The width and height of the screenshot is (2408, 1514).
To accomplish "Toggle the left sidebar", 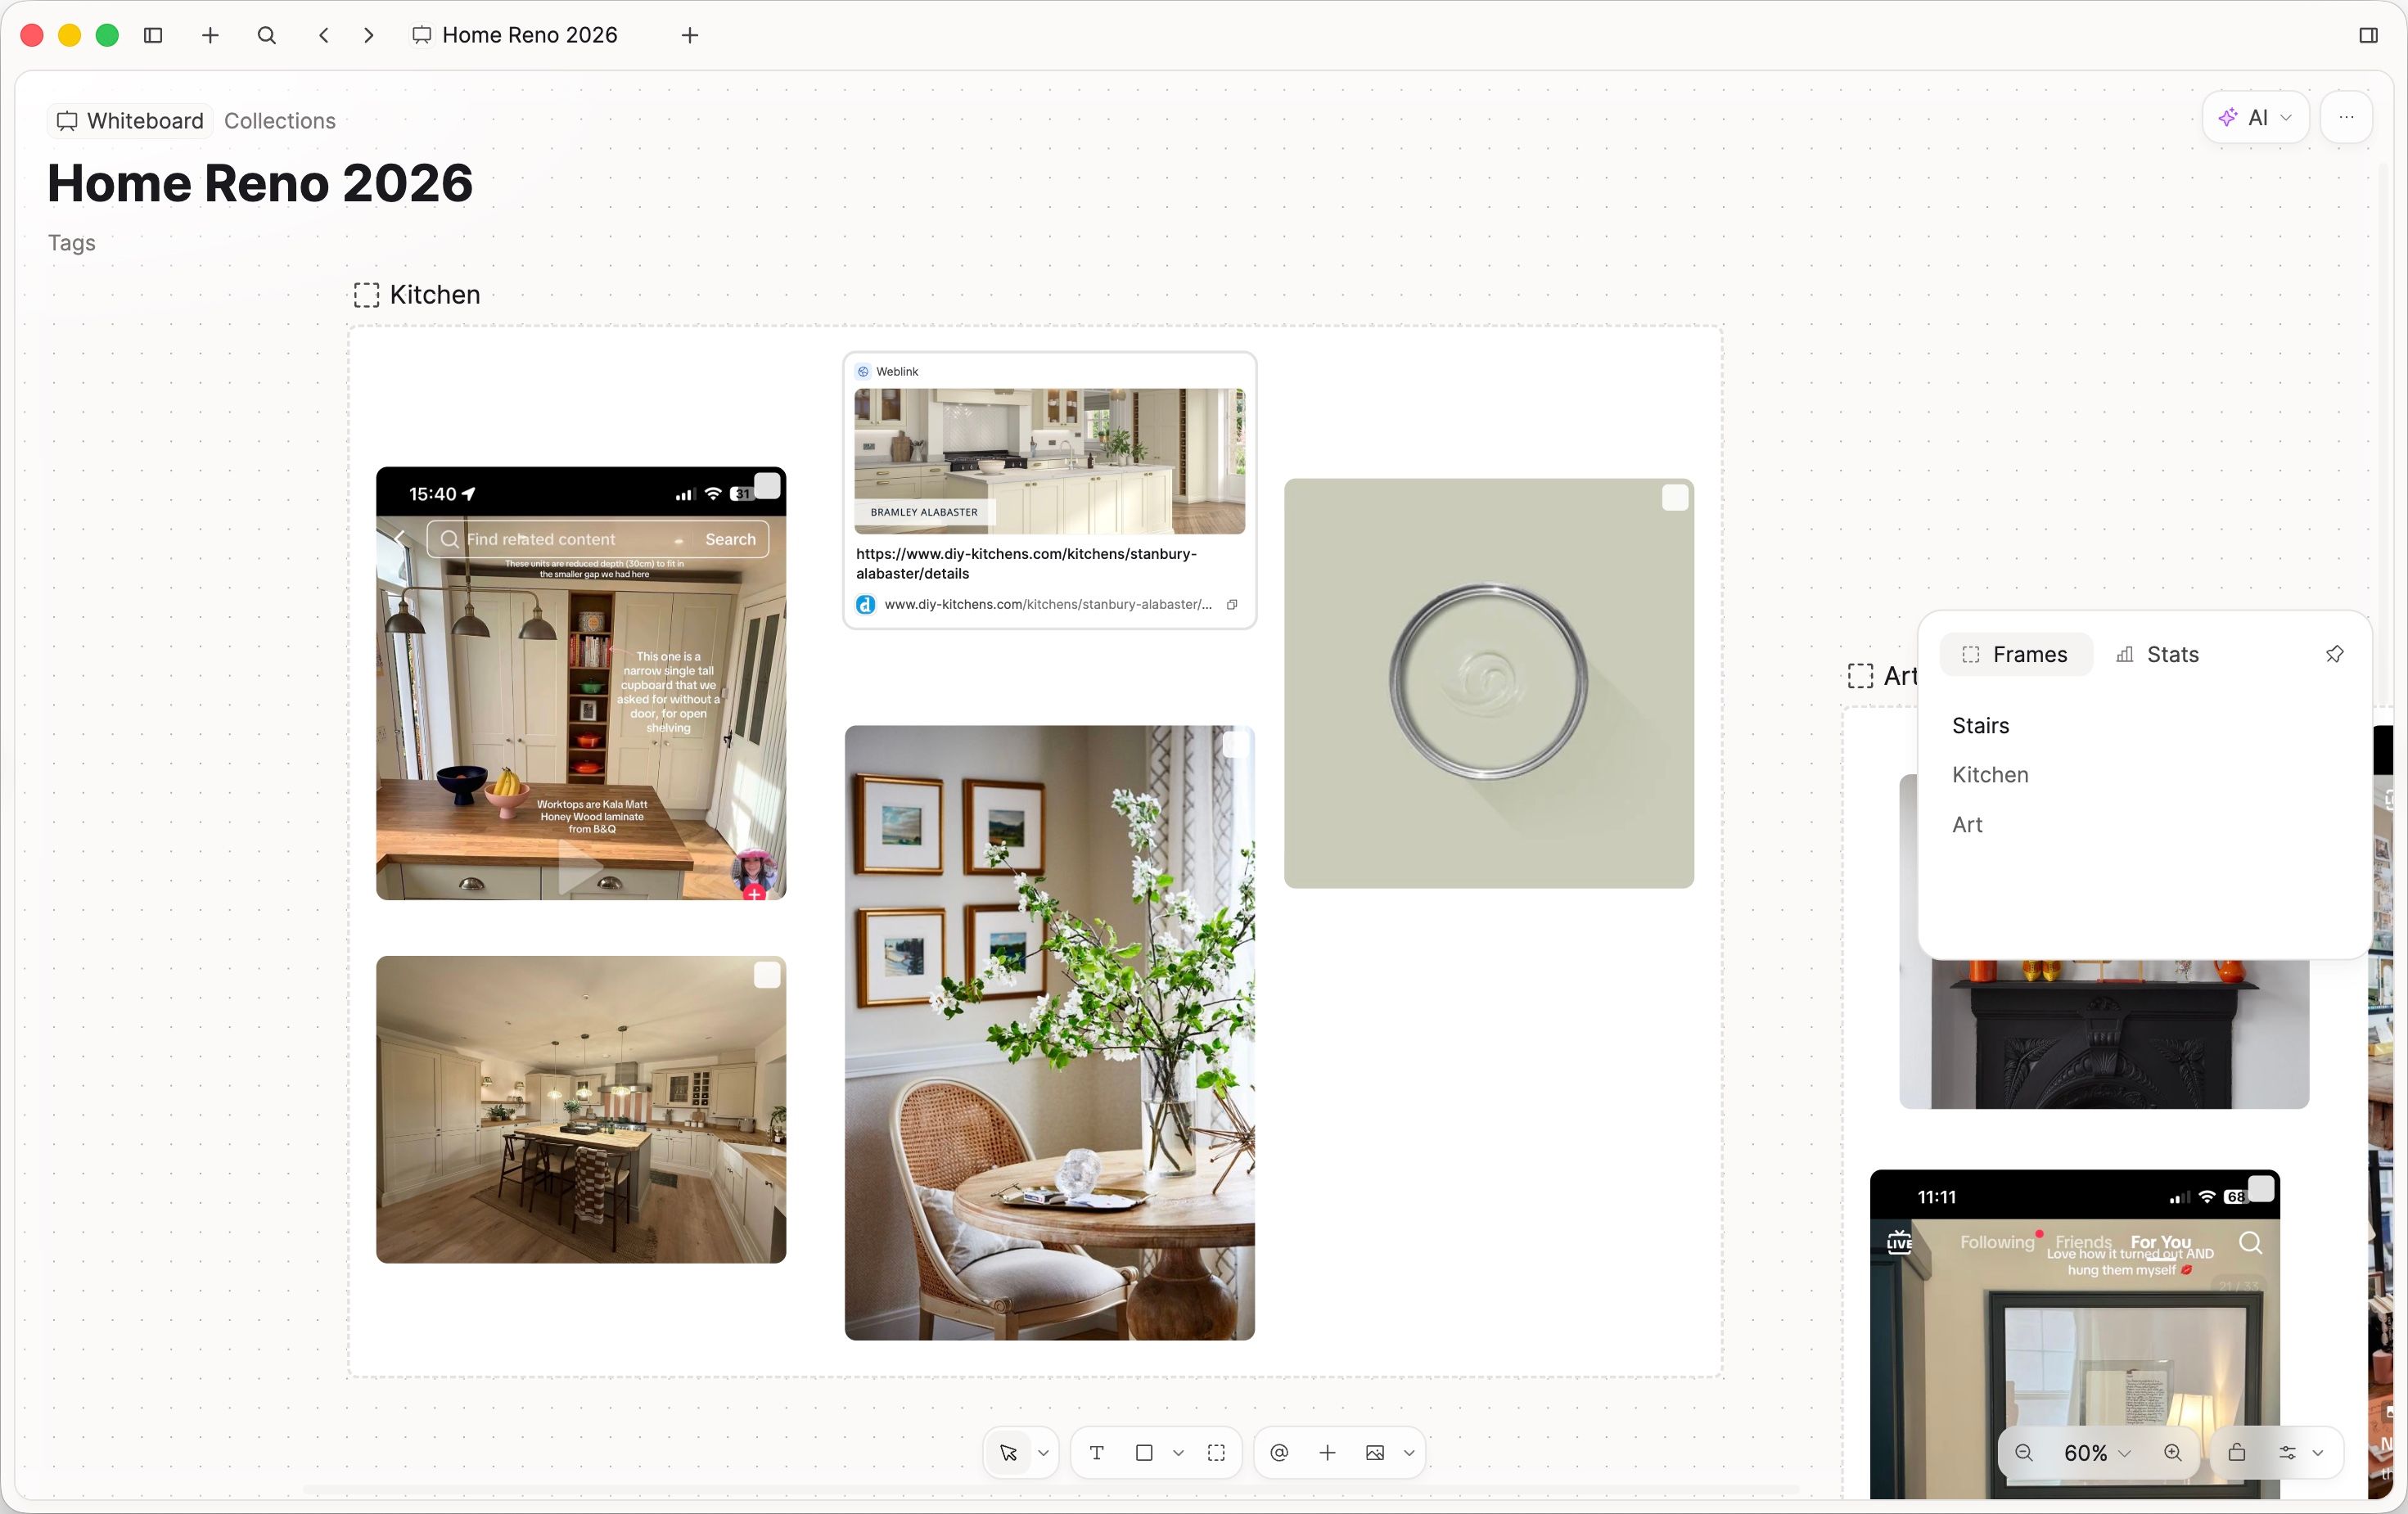I will [153, 35].
